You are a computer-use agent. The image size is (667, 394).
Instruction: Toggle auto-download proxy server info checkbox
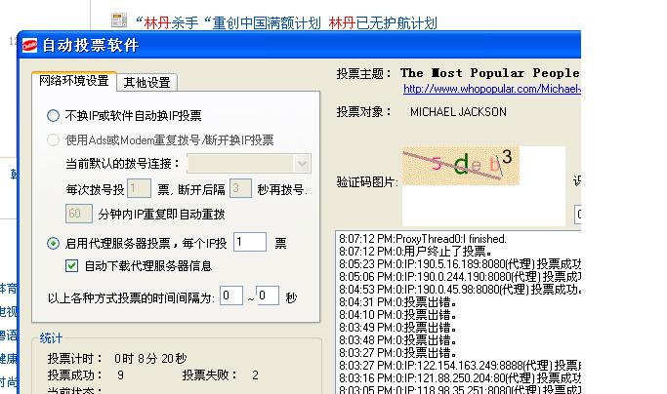(71, 265)
